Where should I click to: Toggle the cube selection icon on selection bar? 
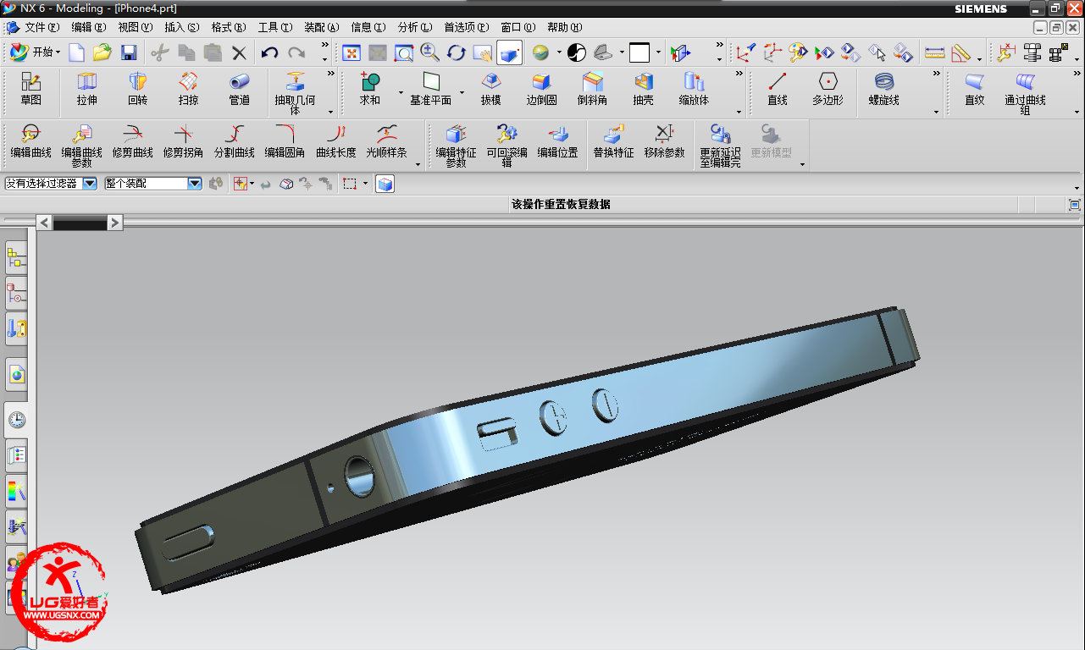(x=385, y=184)
